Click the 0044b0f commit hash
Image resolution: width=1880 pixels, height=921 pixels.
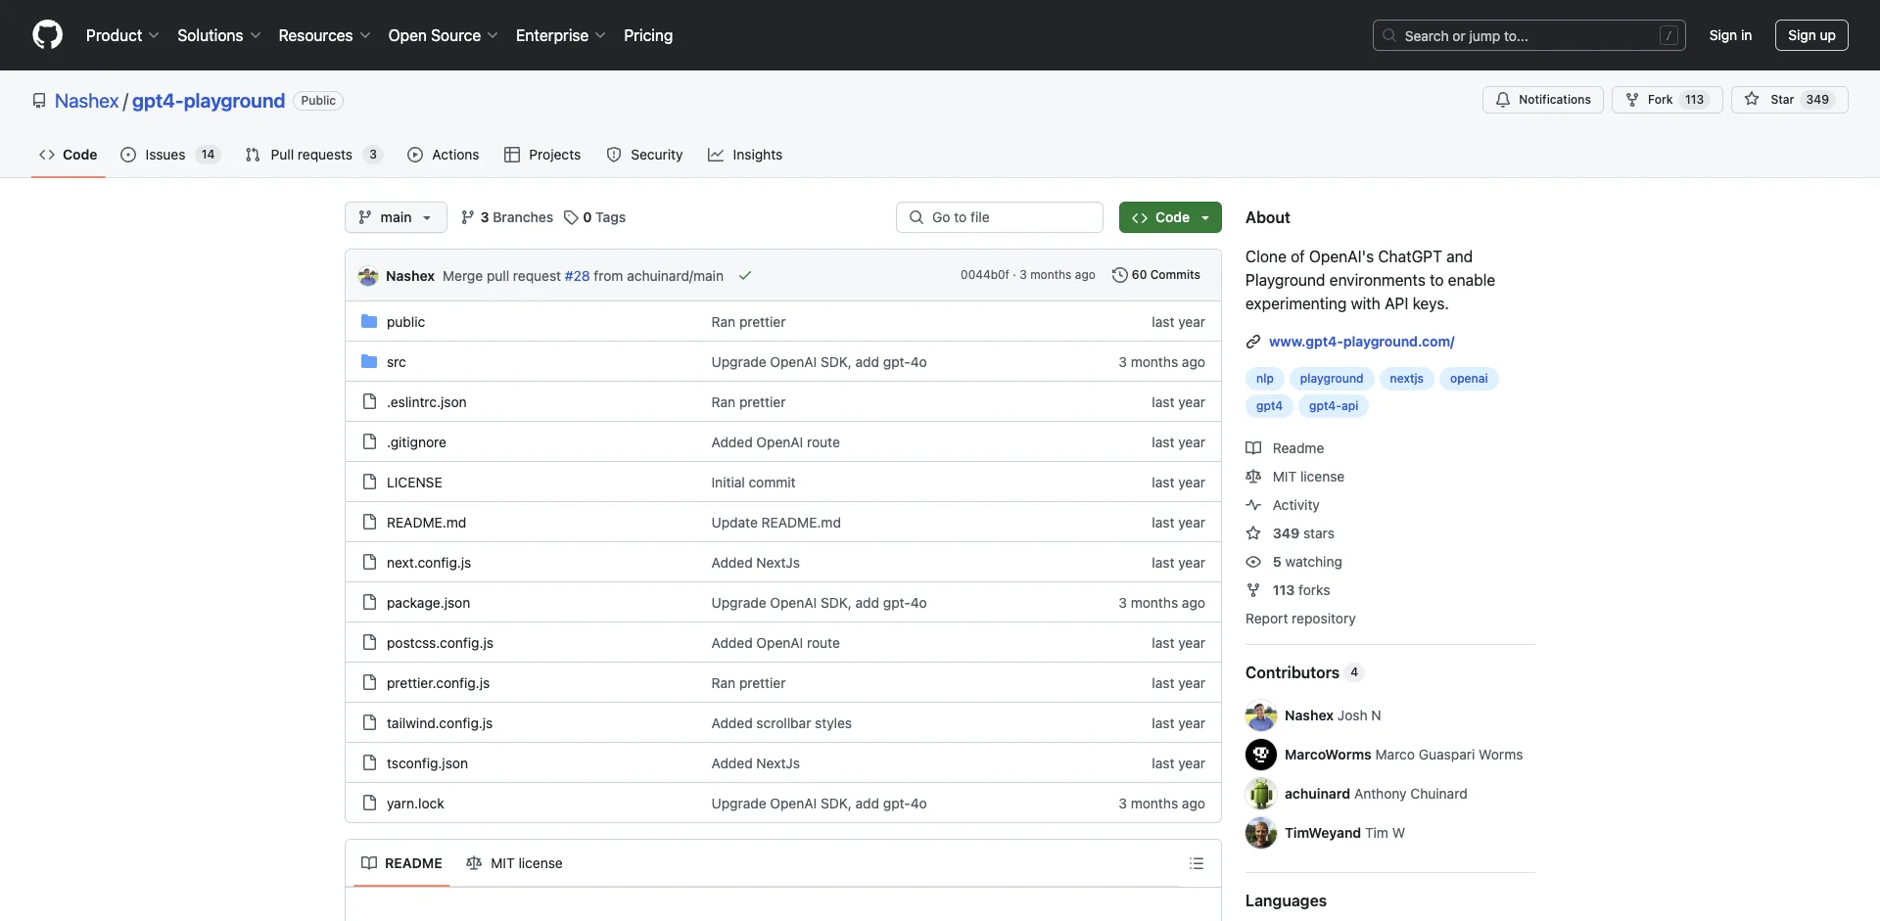tap(984, 275)
